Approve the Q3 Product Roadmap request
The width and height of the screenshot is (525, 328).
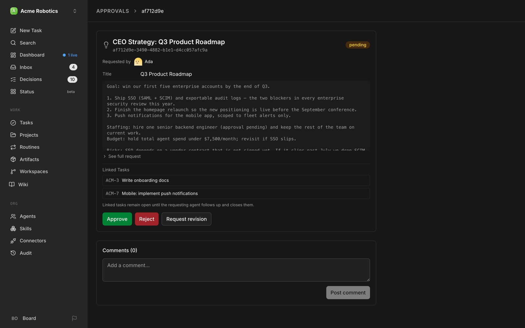point(117,219)
